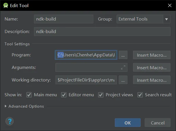Toggle the Main menu checkbox
The image size is (176, 131).
29,95
